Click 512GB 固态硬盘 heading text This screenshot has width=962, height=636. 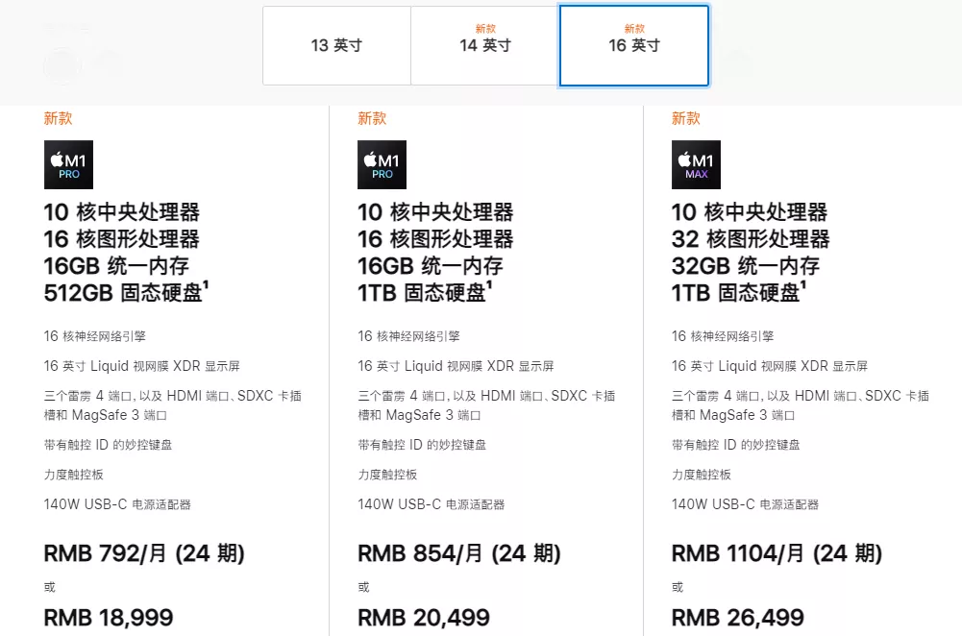pos(122,293)
